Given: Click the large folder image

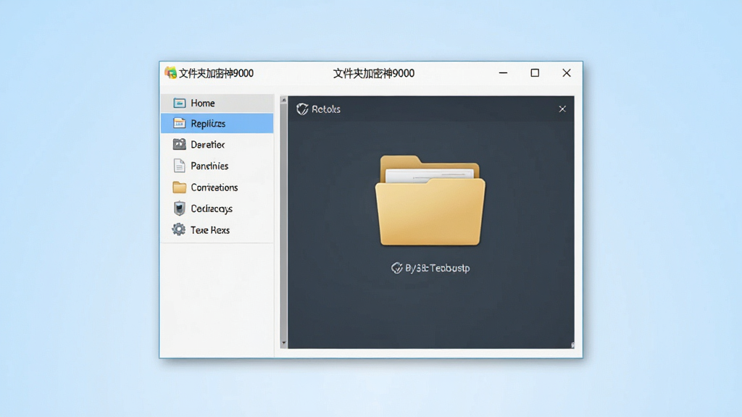Looking at the screenshot, I should 430,201.
